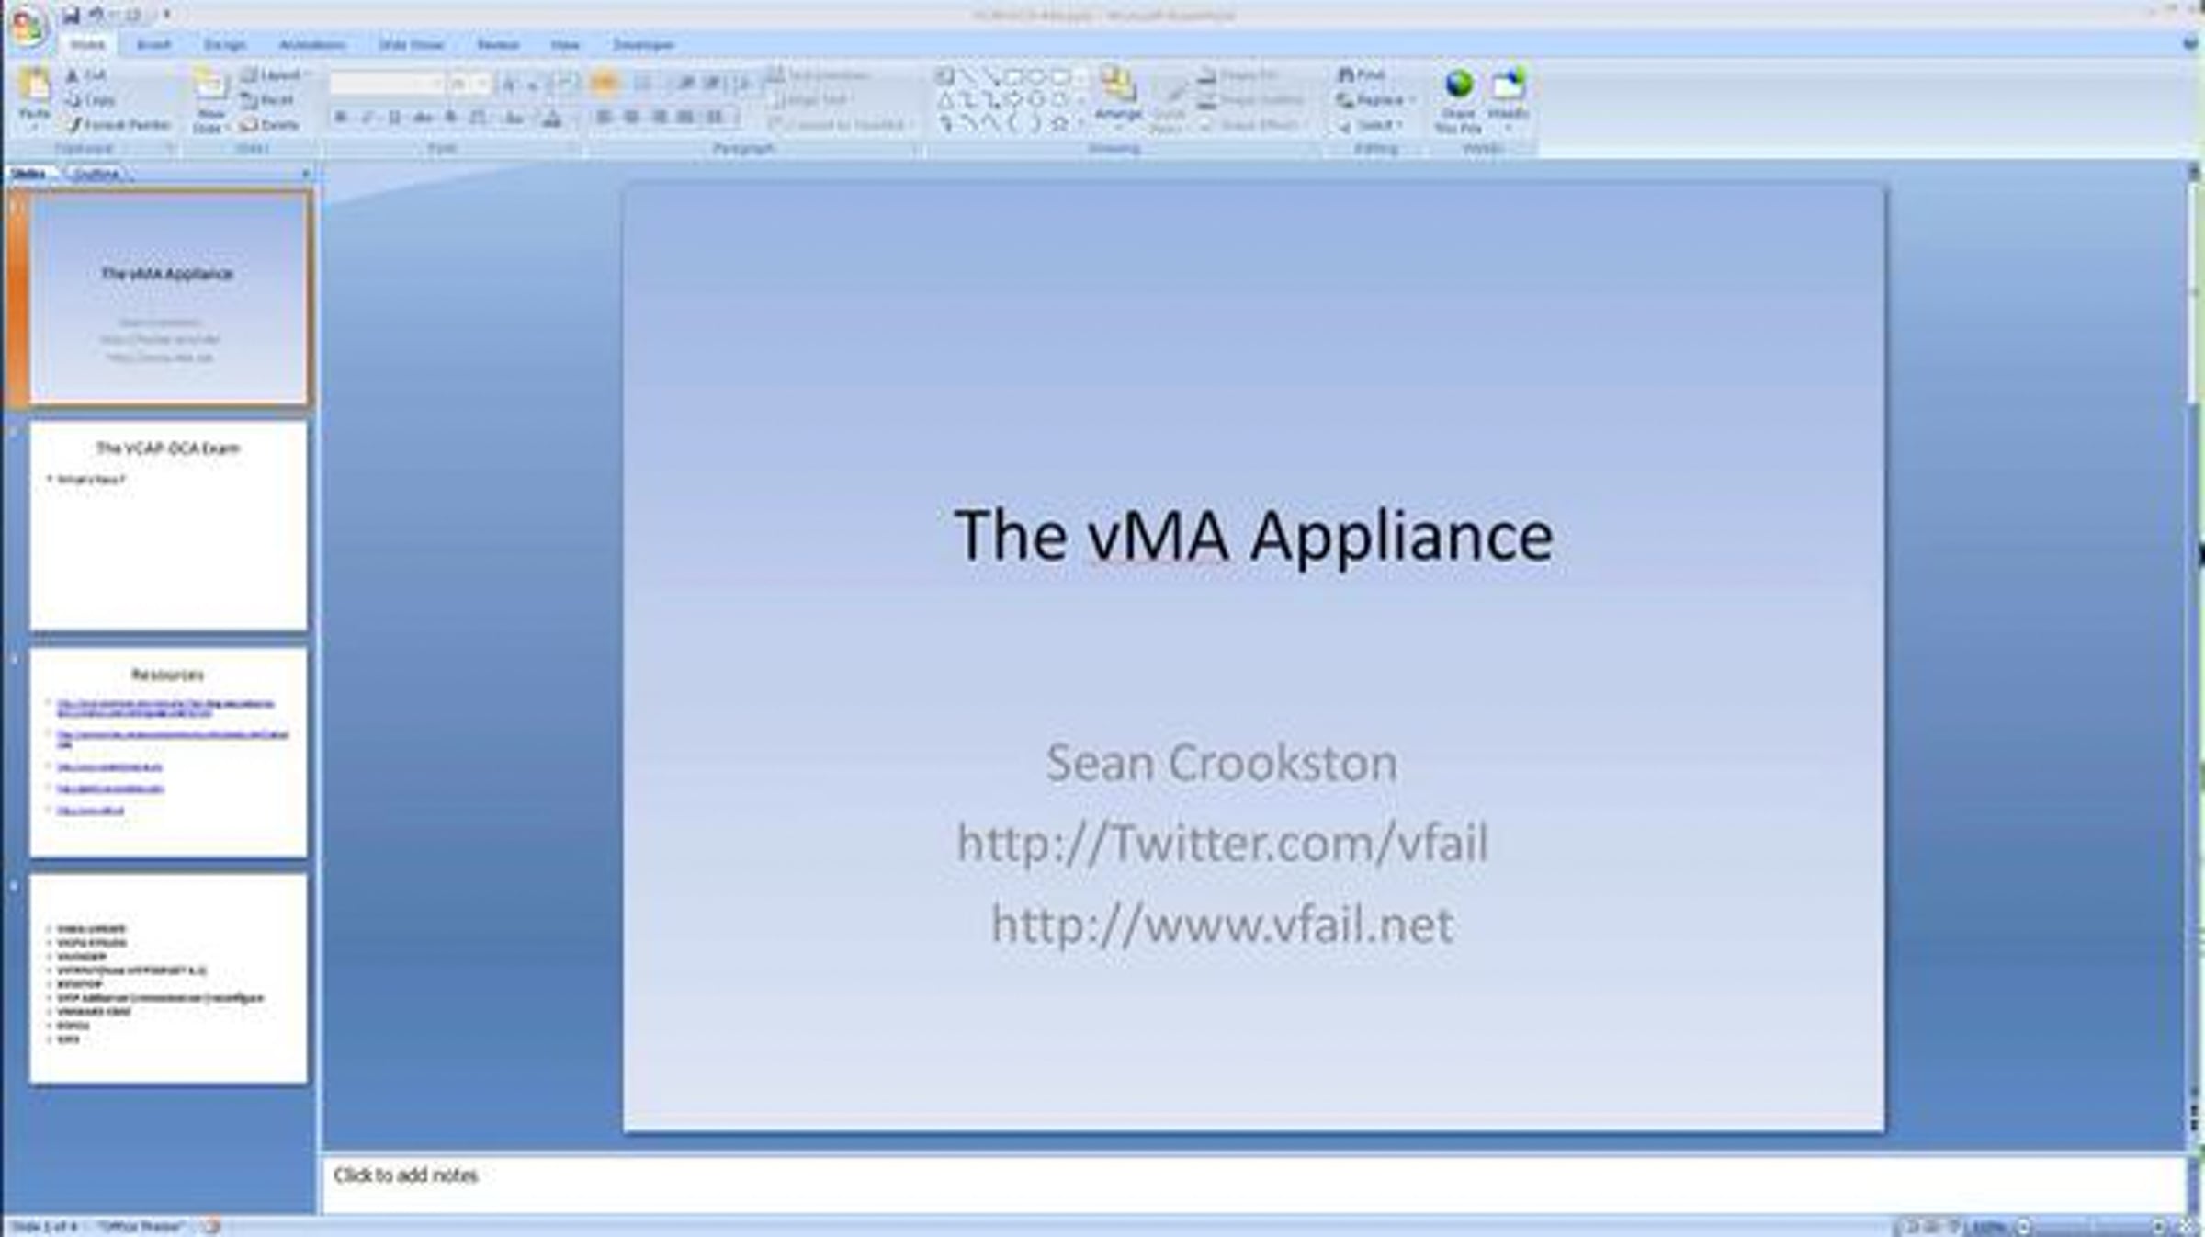Open the Layout dropdown
Image resolution: width=2205 pixels, height=1237 pixels.
[274, 75]
